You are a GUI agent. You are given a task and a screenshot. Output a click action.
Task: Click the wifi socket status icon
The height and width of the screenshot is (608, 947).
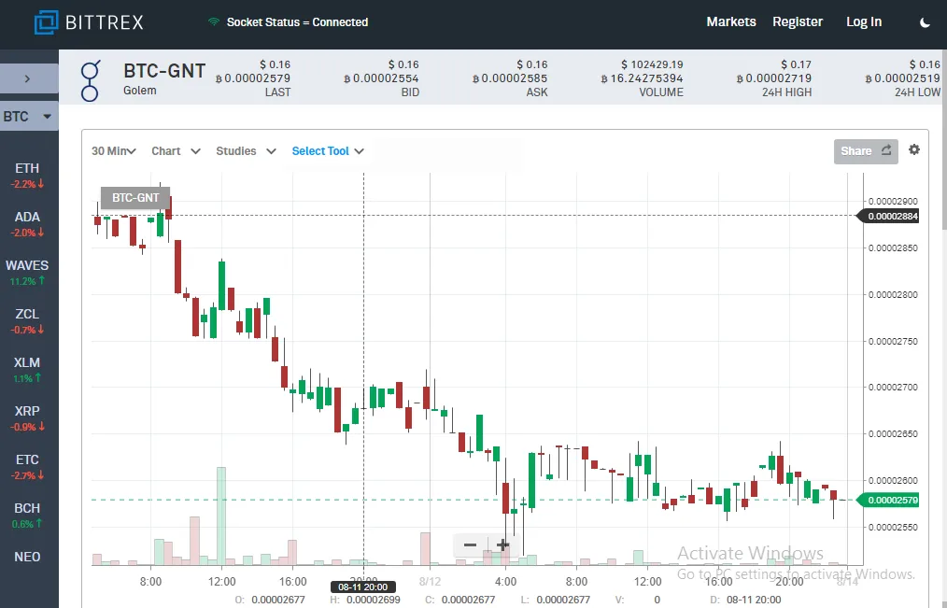click(x=213, y=21)
